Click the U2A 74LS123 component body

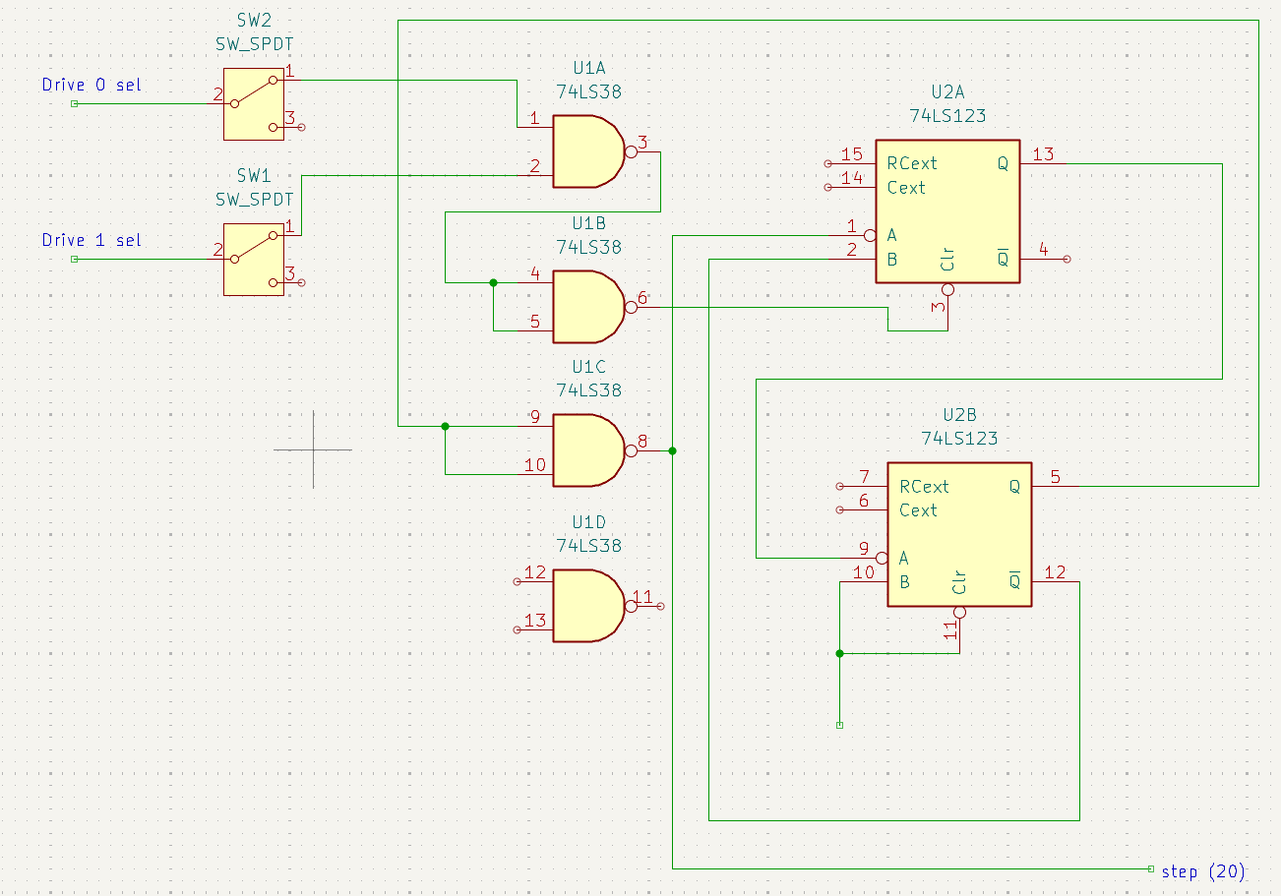click(946, 211)
